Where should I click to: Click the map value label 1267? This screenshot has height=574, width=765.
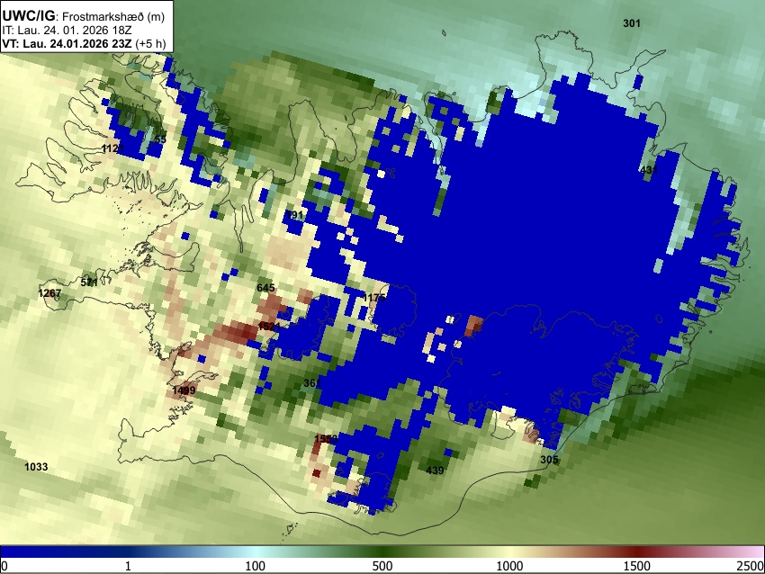(49, 293)
